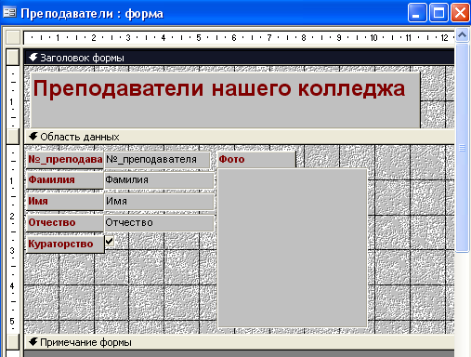
Task: Click the section selector beside Примечание формы
Action: pyautogui.click(x=13, y=341)
